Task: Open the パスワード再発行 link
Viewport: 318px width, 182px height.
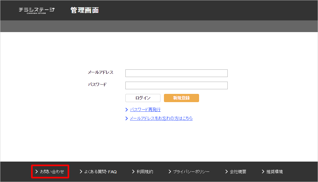Action: 145,110
